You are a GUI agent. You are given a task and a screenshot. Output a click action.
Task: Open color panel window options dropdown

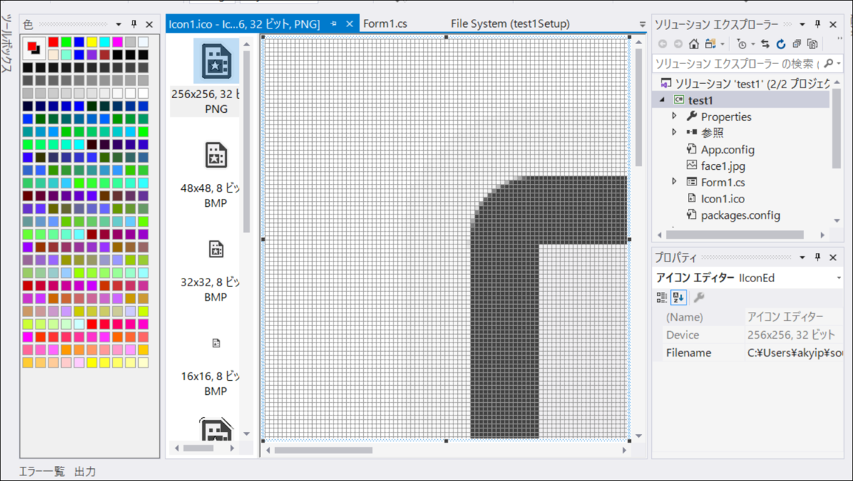(x=119, y=24)
